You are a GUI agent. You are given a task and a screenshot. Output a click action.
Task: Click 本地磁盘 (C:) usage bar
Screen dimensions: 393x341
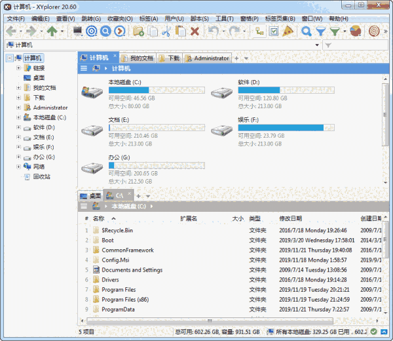pyautogui.click(x=157, y=90)
